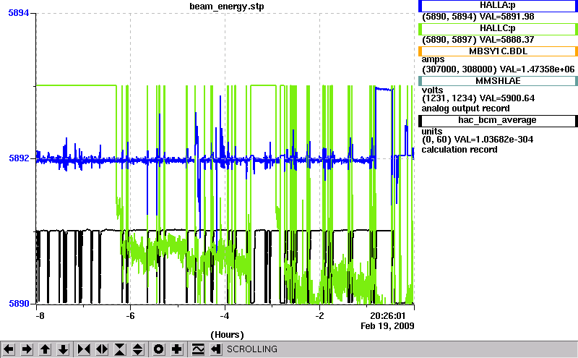Click HALLC:p value text VAL=5888.37

tap(506, 40)
